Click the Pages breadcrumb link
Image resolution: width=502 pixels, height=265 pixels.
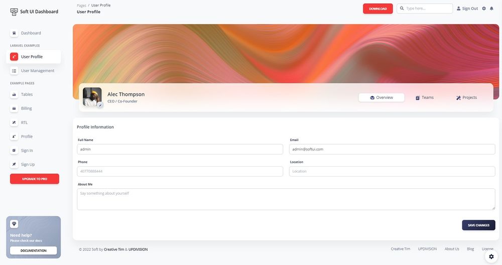tap(81, 6)
